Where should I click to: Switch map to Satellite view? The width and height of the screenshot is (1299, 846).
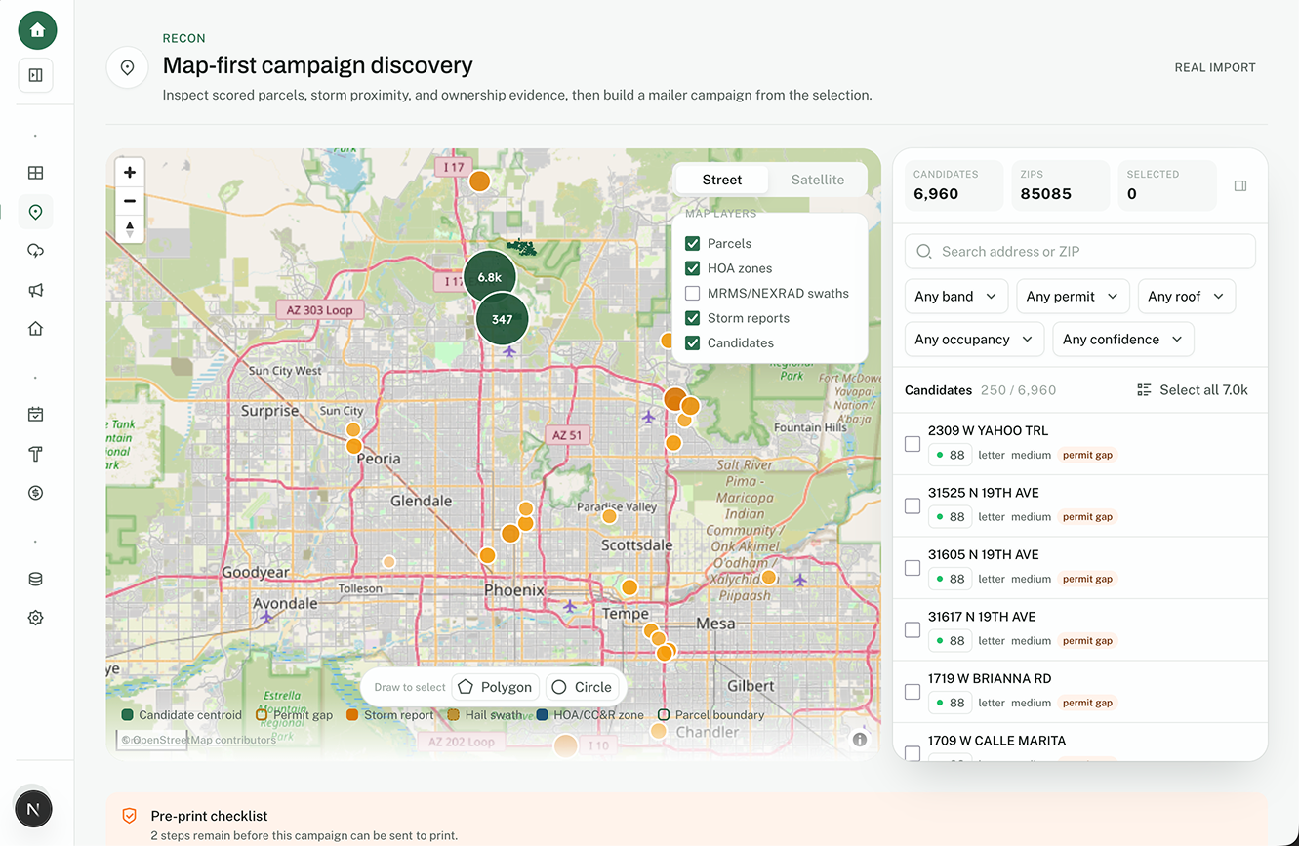[x=818, y=180]
